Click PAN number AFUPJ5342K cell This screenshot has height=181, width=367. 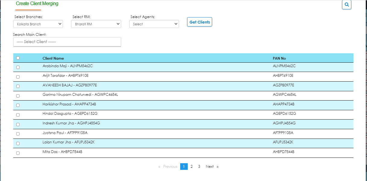(283, 142)
